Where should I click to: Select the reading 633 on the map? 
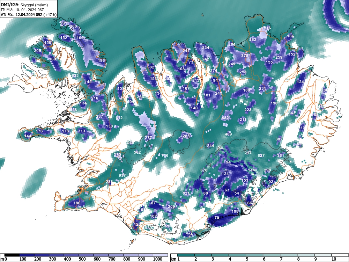(x=75, y=75)
